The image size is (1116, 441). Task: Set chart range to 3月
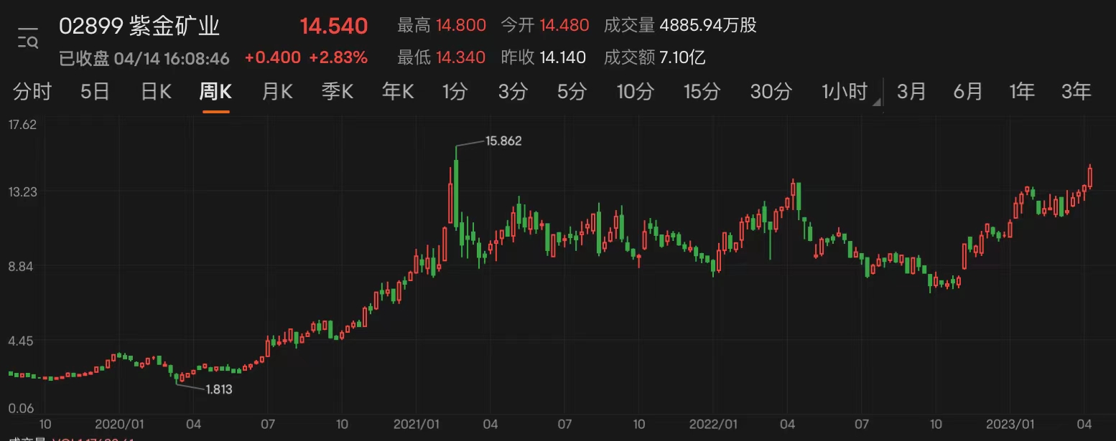pyautogui.click(x=911, y=91)
